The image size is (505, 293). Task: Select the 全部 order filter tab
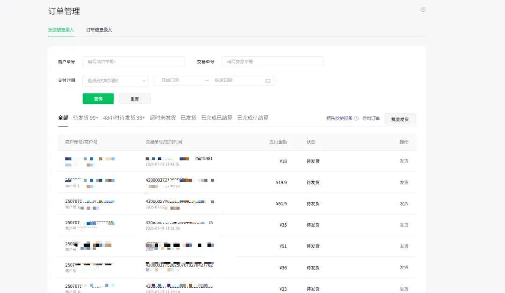[63, 117]
